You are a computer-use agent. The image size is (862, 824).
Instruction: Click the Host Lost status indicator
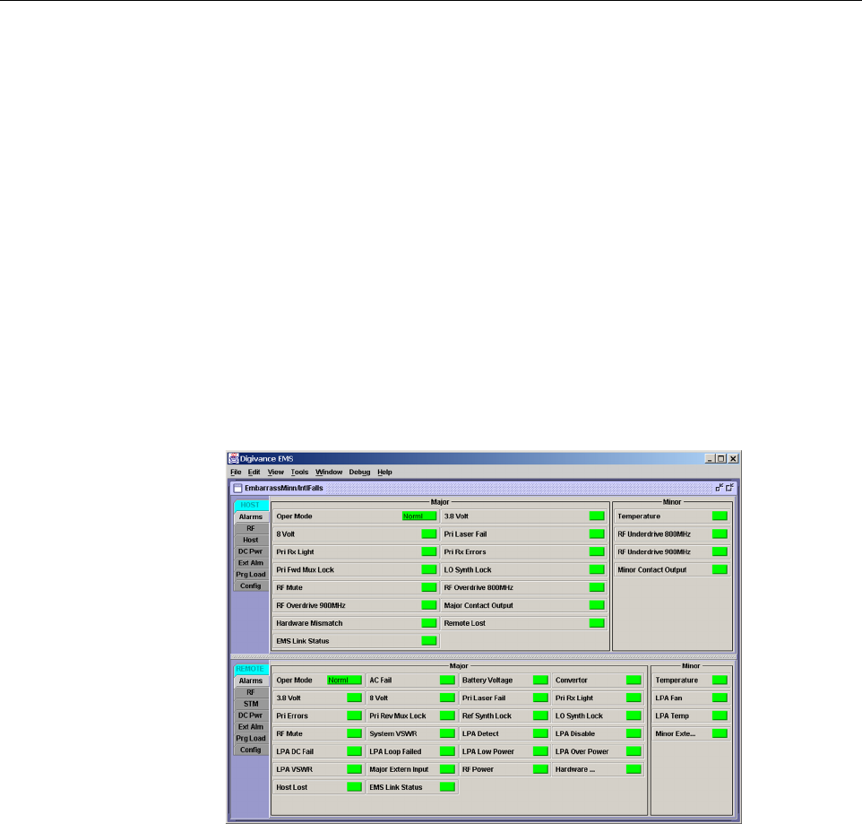(355, 787)
